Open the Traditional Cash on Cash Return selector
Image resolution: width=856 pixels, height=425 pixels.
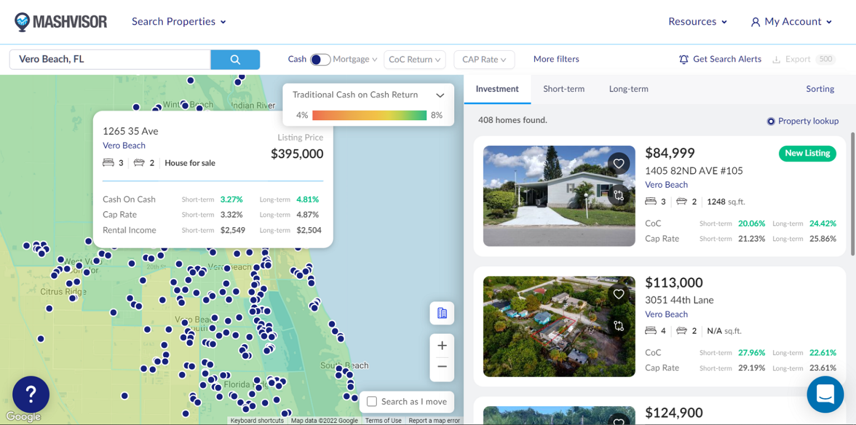tap(440, 95)
